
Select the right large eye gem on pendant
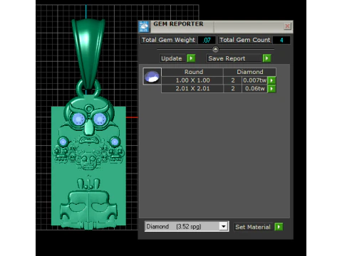click(100, 119)
